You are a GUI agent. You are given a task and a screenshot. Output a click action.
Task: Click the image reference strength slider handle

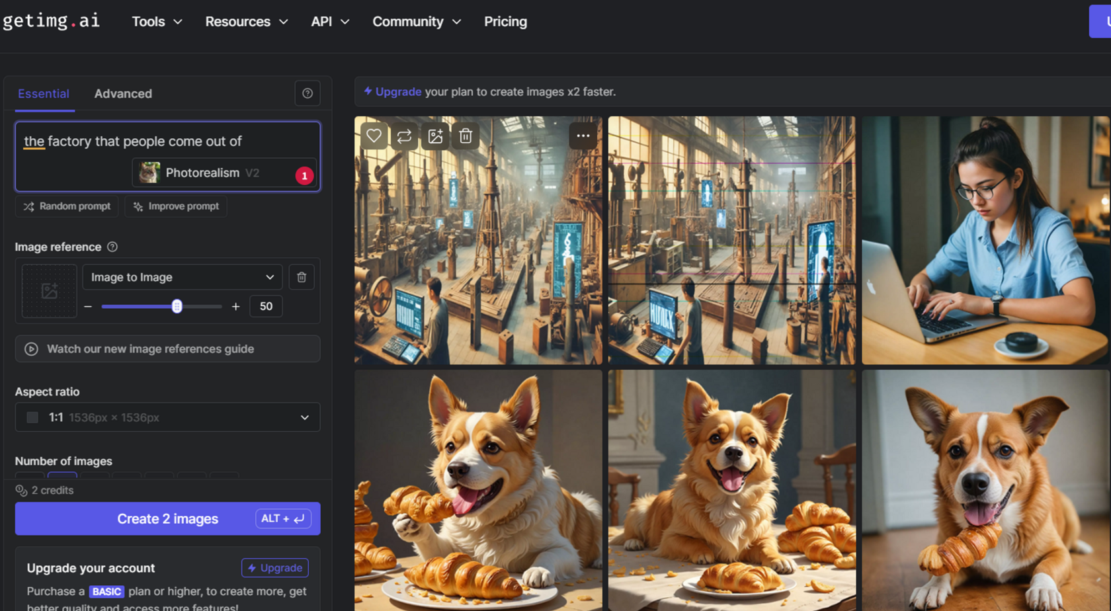(177, 306)
